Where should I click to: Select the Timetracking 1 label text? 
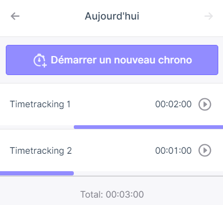tap(40, 104)
